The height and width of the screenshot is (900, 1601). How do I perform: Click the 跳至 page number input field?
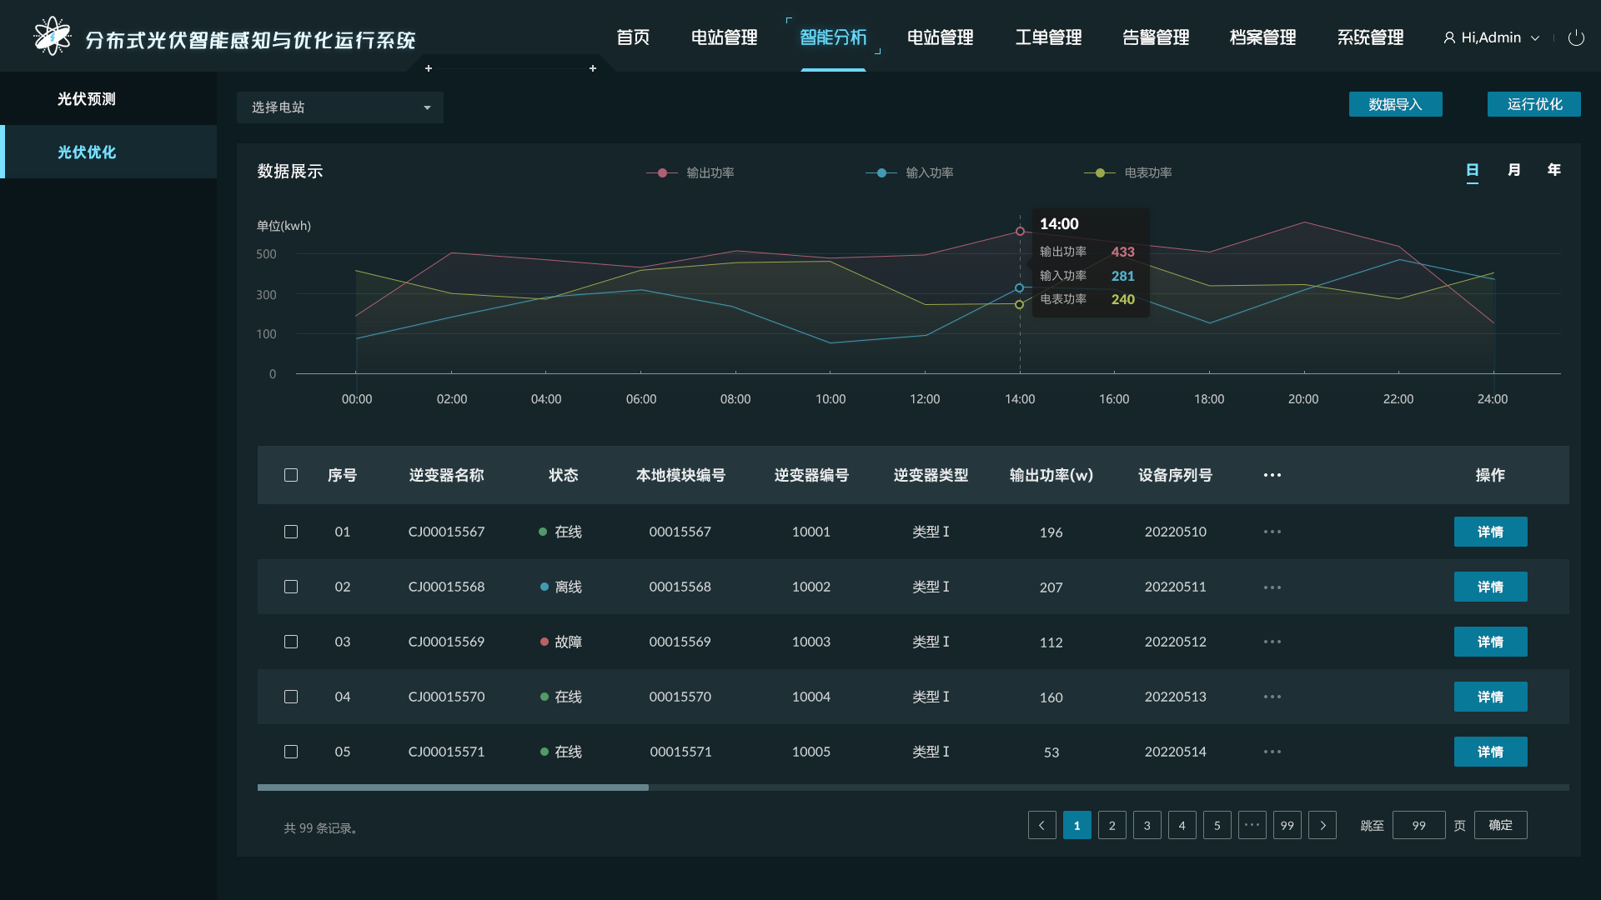1418,825
